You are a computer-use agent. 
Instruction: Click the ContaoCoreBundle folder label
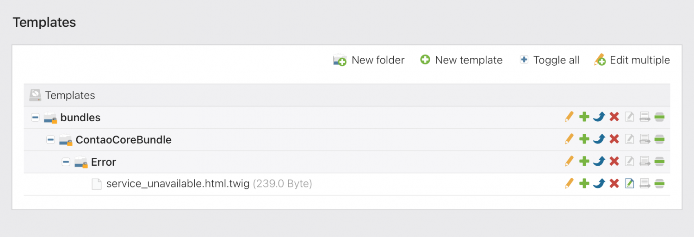(x=124, y=140)
